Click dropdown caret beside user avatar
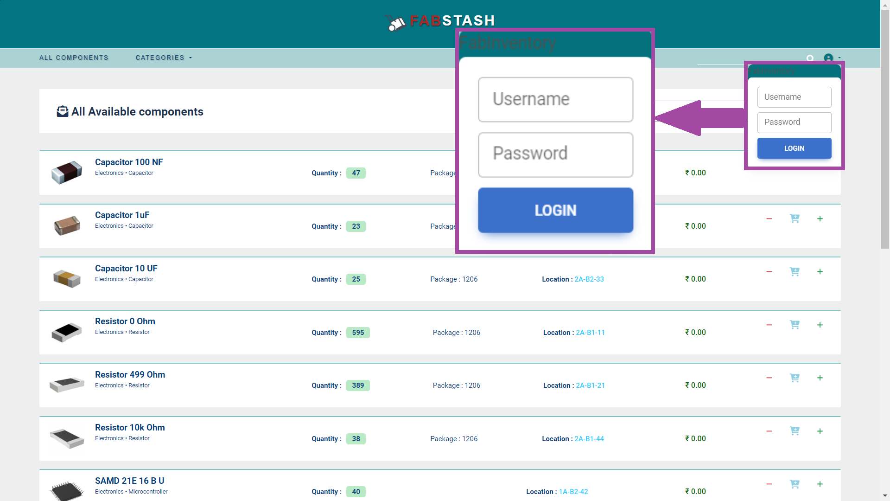This screenshot has height=501, width=890. coord(839,58)
